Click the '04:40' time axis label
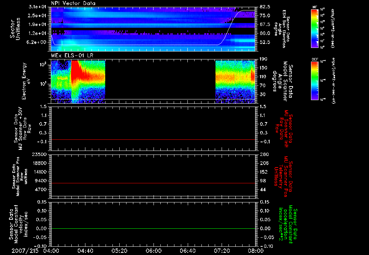Image resolution: width=369 pixels, height=255 pixels. (x=85, y=251)
